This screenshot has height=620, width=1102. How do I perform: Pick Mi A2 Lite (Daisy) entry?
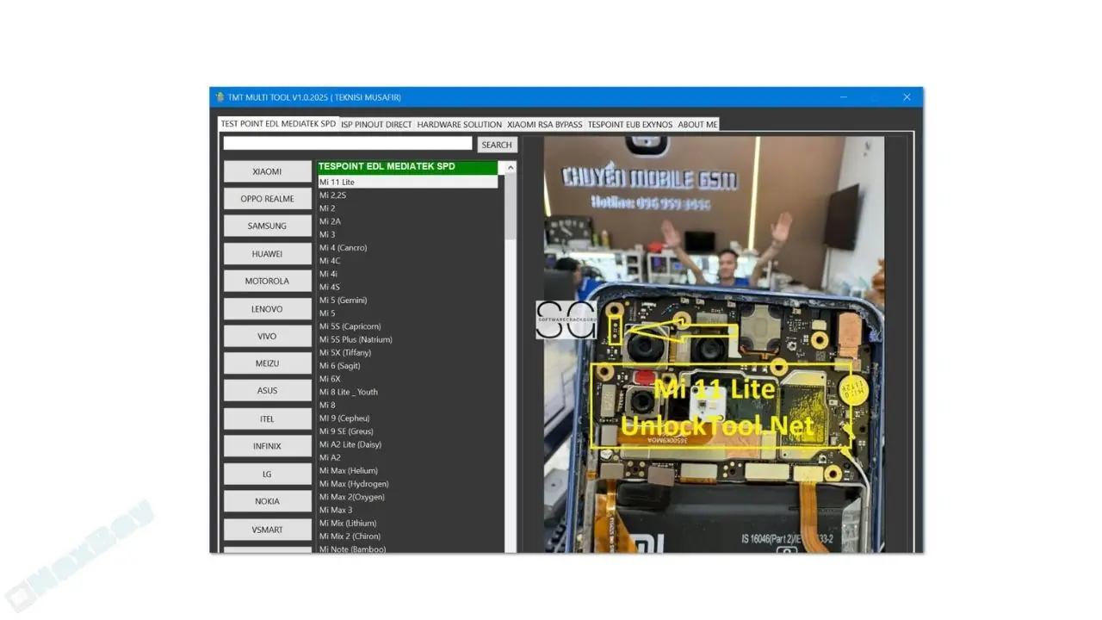tap(350, 444)
